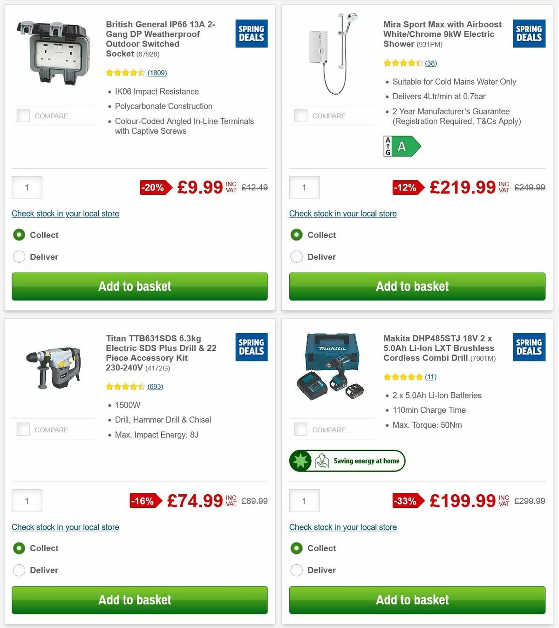This screenshot has height=628, width=559.
Task: Click the Spring Deals badge on the outdoor socket
Action: pos(251,34)
